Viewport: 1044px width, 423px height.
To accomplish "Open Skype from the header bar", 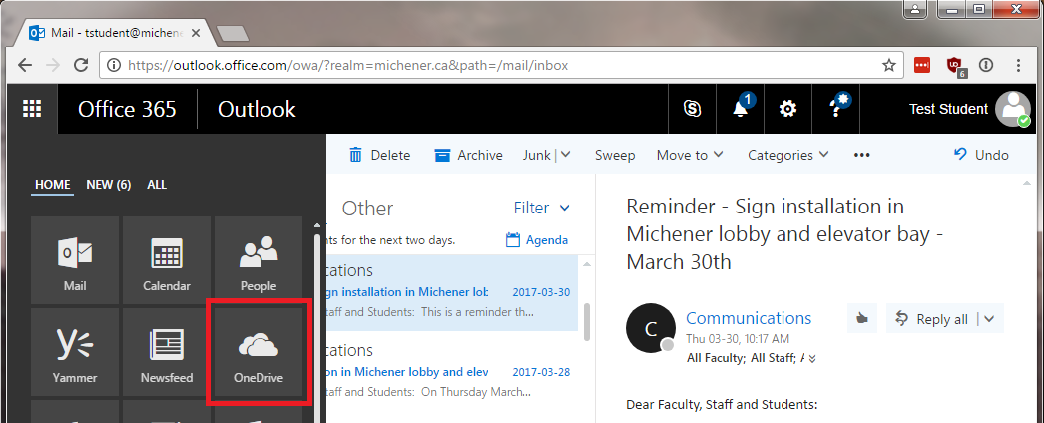I will tap(692, 109).
